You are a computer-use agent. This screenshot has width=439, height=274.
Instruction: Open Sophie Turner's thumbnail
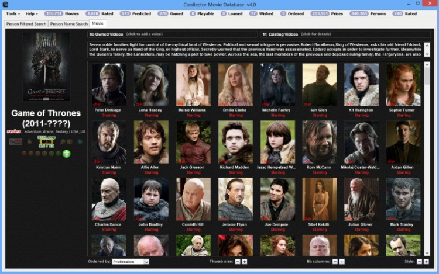403,85
